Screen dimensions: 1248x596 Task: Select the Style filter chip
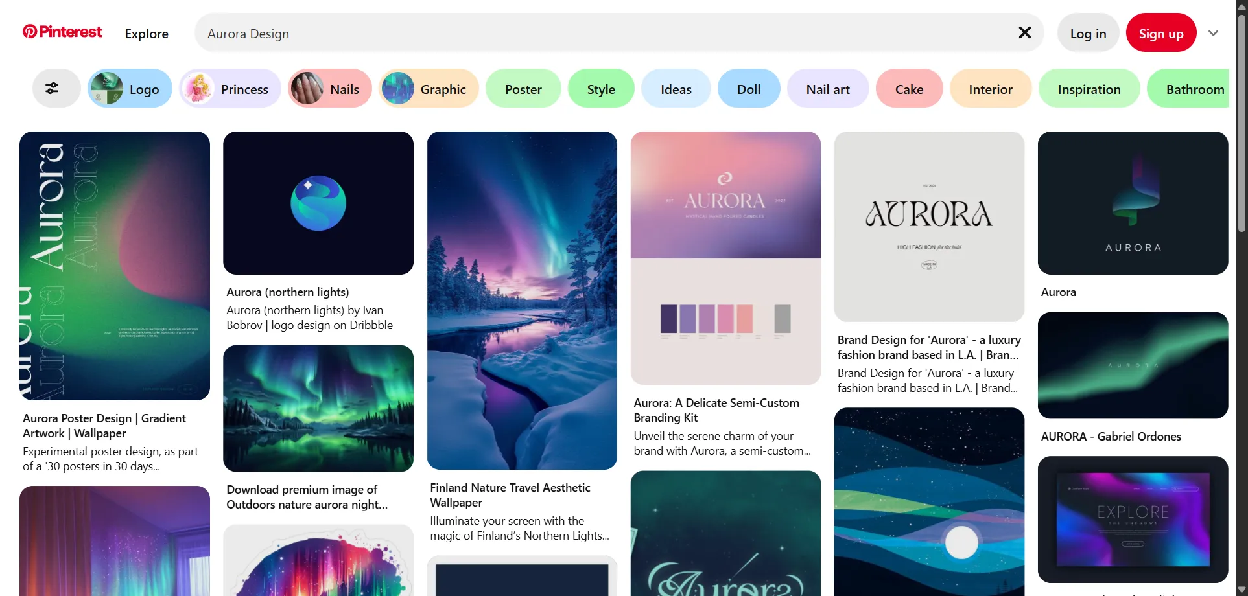tap(601, 88)
